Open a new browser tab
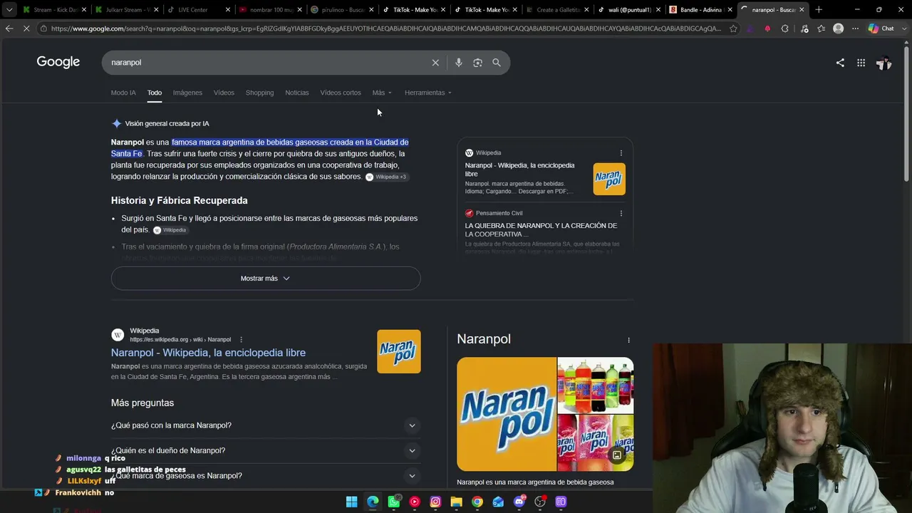Image resolution: width=912 pixels, height=513 pixels. (819, 10)
